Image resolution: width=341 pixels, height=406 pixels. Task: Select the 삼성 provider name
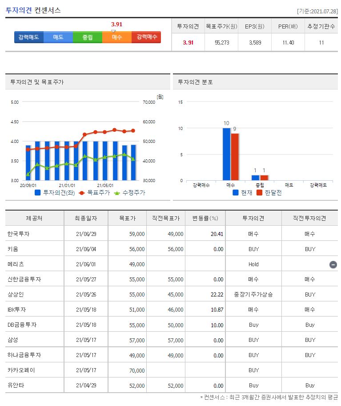tap(12, 340)
